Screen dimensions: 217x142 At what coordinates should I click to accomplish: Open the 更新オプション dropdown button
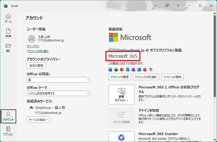[122, 95]
